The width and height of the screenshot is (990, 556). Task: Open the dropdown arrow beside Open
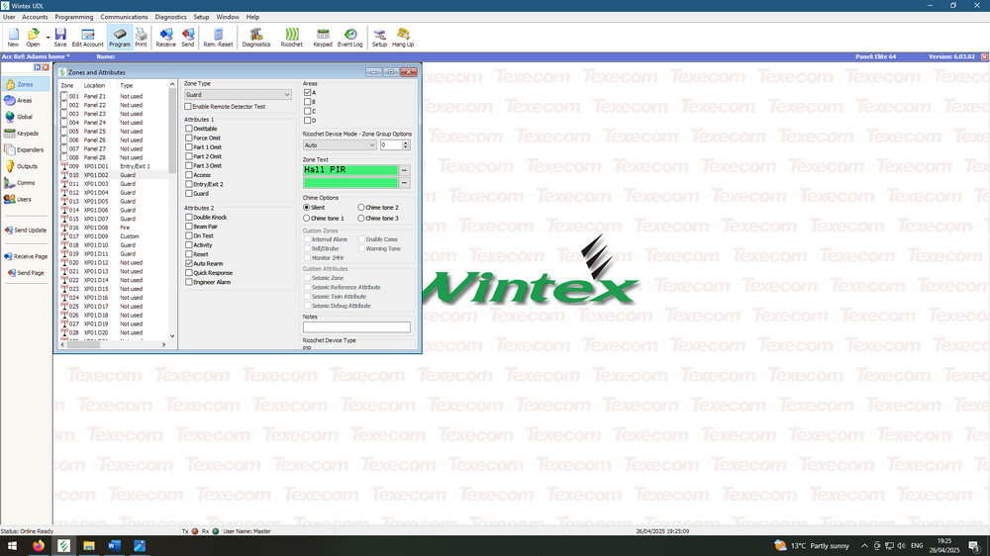click(x=48, y=37)
